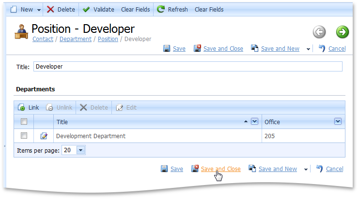Click the bottom Save link
This screenshot has height=200, width=359.
pyautogui.click(x=177, y=169)
